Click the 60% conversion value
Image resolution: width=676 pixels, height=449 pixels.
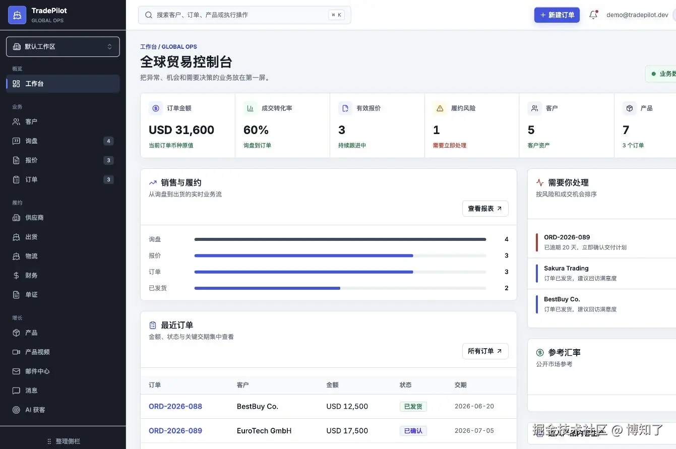coord(256,130)
